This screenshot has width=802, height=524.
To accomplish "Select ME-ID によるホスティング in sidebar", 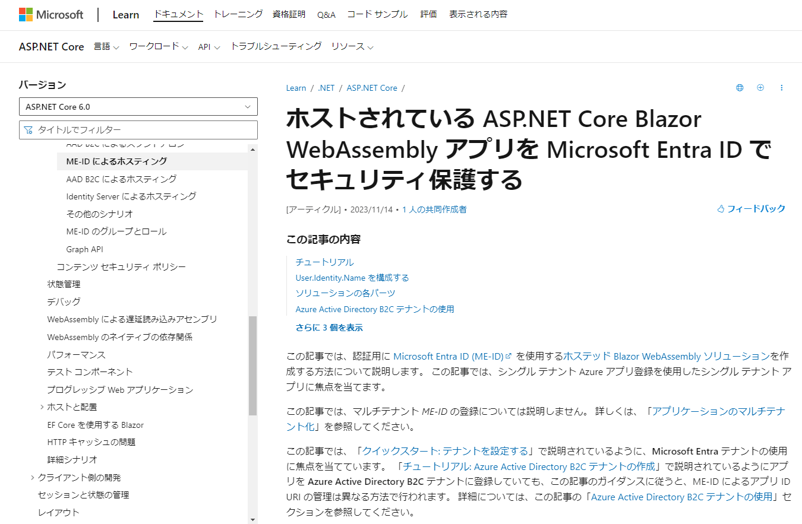I will tap(153, 161).
